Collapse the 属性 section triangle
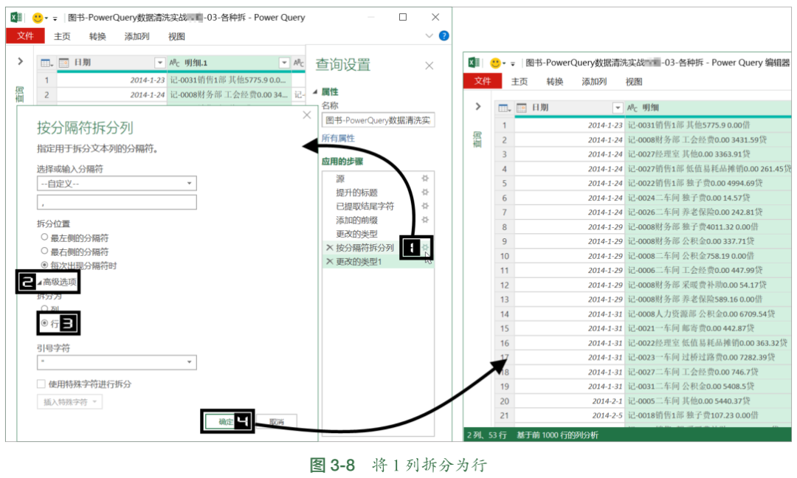This screenshot has height=478, width=797. [x=315, y=92]
